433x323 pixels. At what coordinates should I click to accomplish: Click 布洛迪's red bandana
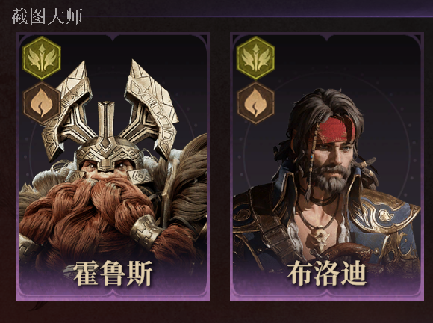[334, 131]
